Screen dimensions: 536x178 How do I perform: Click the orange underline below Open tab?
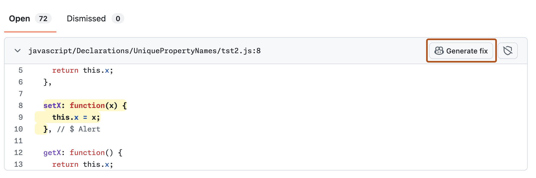[30, 32]
